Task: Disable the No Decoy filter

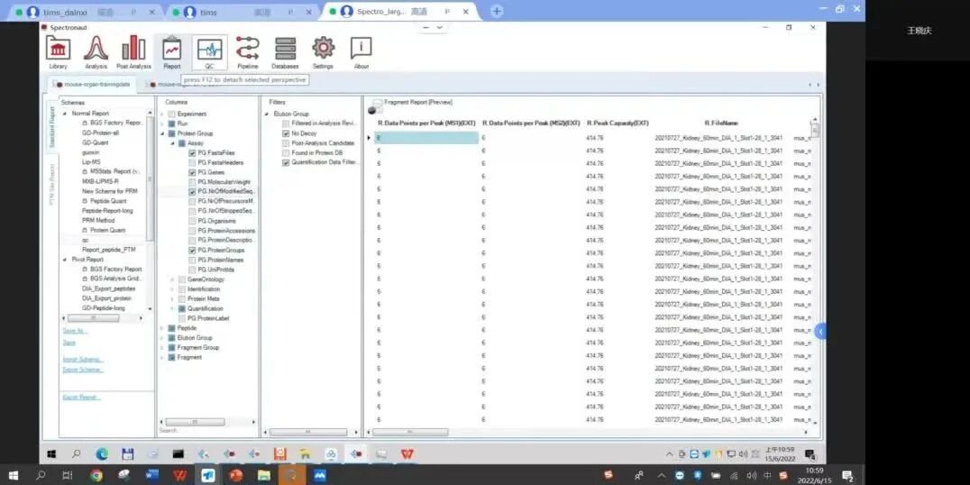Action: (x=286, y=133)
